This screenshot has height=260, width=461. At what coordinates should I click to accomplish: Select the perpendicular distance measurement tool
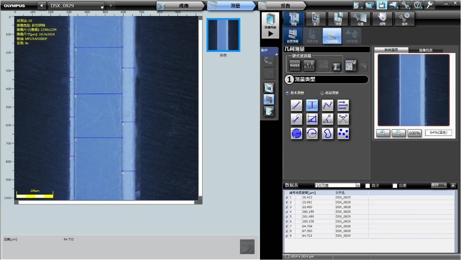(x=312, y=106)
